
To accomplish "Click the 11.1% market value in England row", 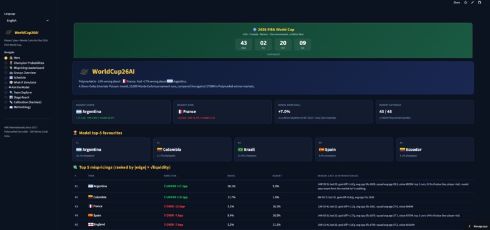I will [277, 225].
